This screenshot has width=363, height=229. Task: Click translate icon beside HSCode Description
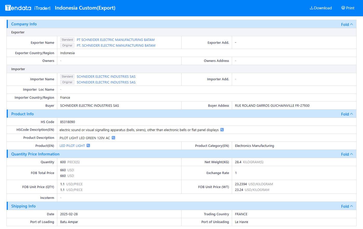click(222, 130)
